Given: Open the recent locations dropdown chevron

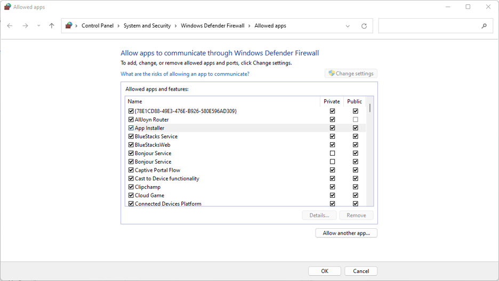Looking at the screenshot, I should pyautogui.click(x=38, y=26).
